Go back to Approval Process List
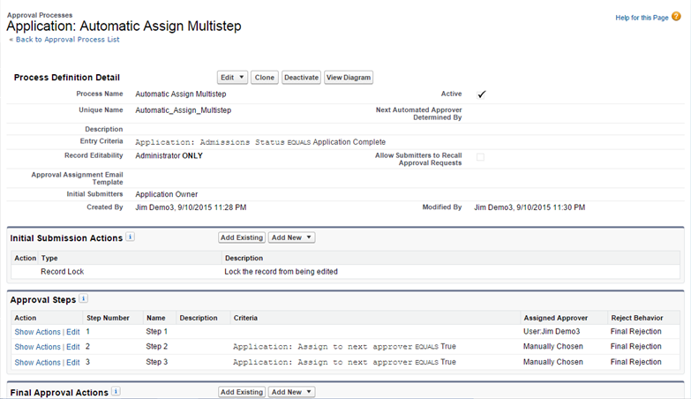Viewport: 691px width, 399px height. (x=66, y=40)
